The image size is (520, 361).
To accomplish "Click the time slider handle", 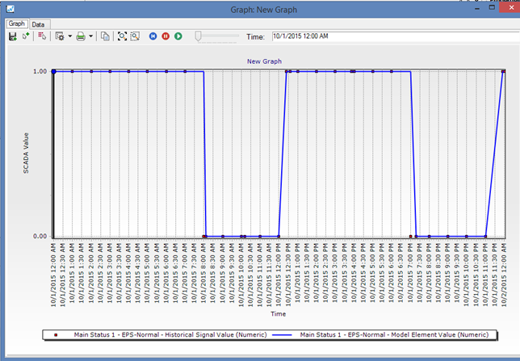I will (198, 36).
